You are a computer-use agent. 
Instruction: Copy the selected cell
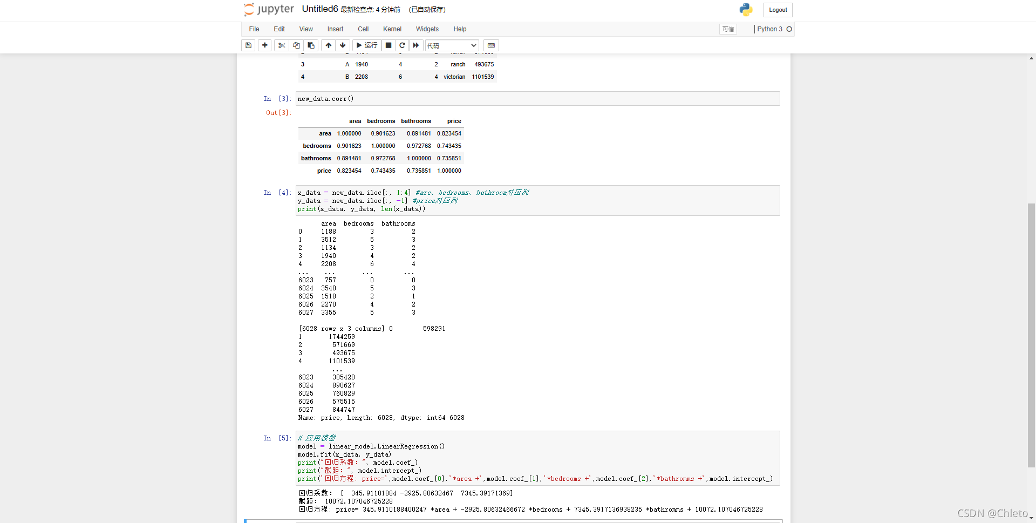[x=296, y=45]
